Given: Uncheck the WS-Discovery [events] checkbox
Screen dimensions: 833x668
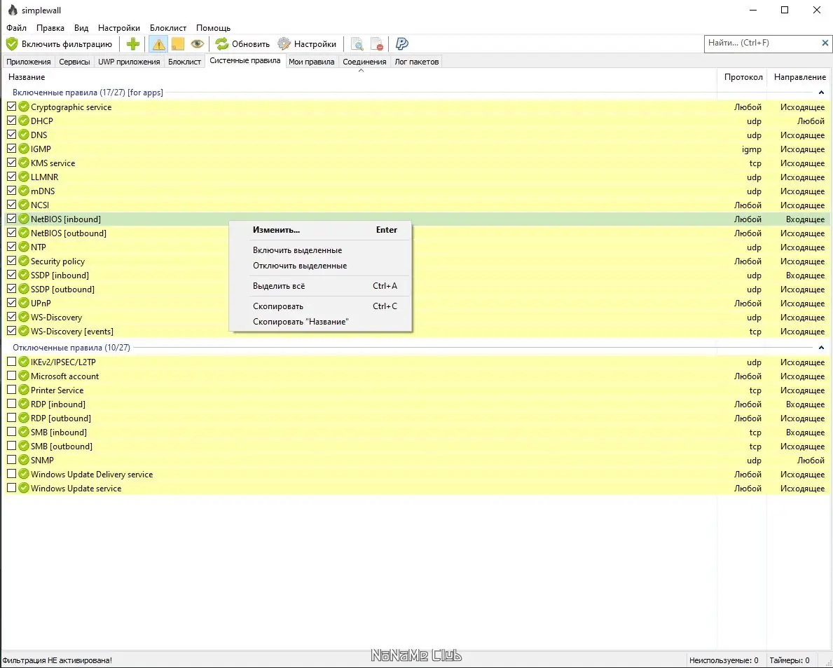Looking at the screenshot, I should 12,331.
